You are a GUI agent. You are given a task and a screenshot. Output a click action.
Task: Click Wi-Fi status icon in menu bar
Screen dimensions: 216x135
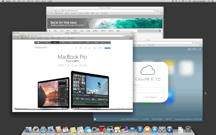(x=183, y=1)
